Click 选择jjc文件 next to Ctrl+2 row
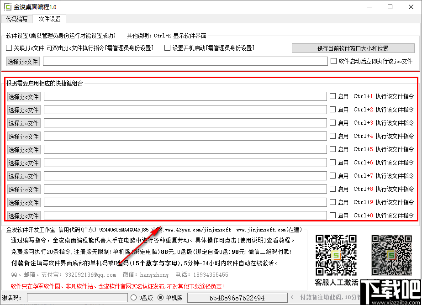Viewport: 422px width, 305px height. tap(23, 110)
